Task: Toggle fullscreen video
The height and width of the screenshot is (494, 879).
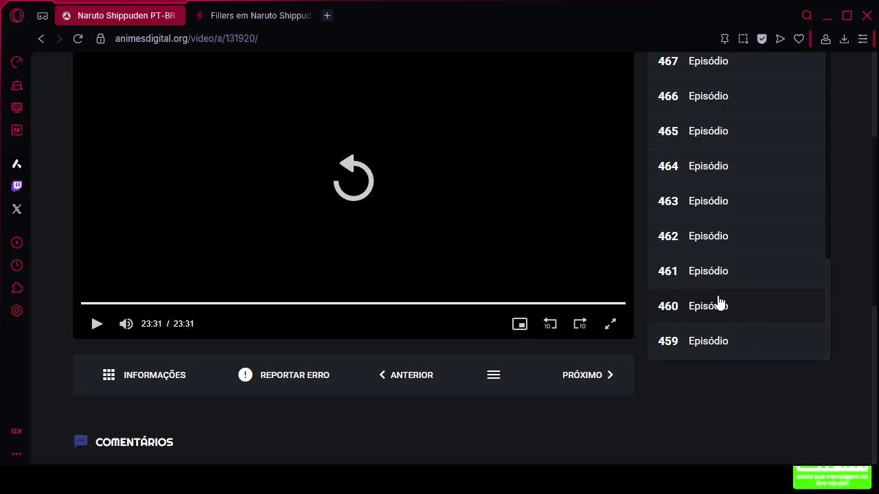Action: [x=610, y=324]
